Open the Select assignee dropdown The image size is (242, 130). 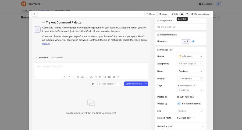190,64
